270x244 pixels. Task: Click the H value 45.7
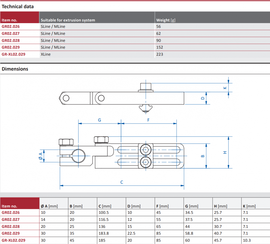tap(218, 240)
